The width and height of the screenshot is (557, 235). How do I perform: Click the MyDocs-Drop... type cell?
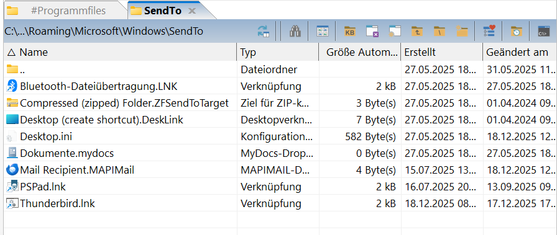click(x=277, y=153)
